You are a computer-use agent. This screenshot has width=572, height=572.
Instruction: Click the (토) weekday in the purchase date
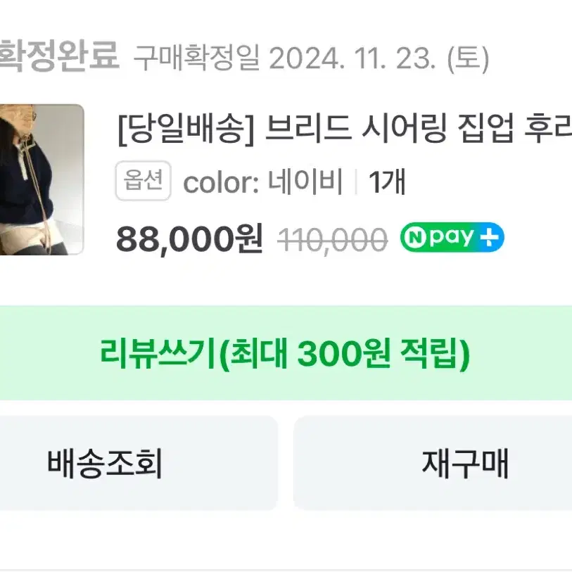point(469,58)
